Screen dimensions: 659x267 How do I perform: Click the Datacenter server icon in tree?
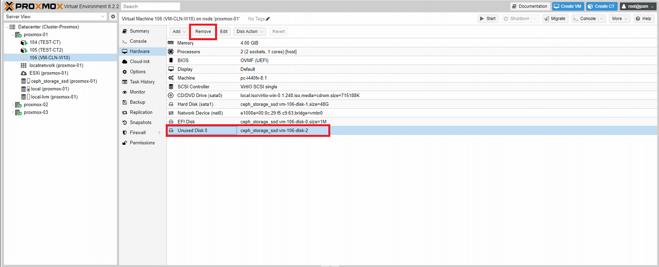(12, 27)
